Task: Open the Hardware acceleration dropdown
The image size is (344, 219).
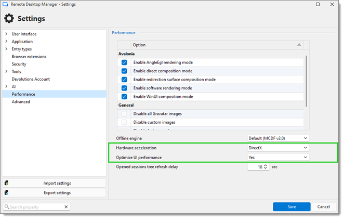Action: coord(278,148)
